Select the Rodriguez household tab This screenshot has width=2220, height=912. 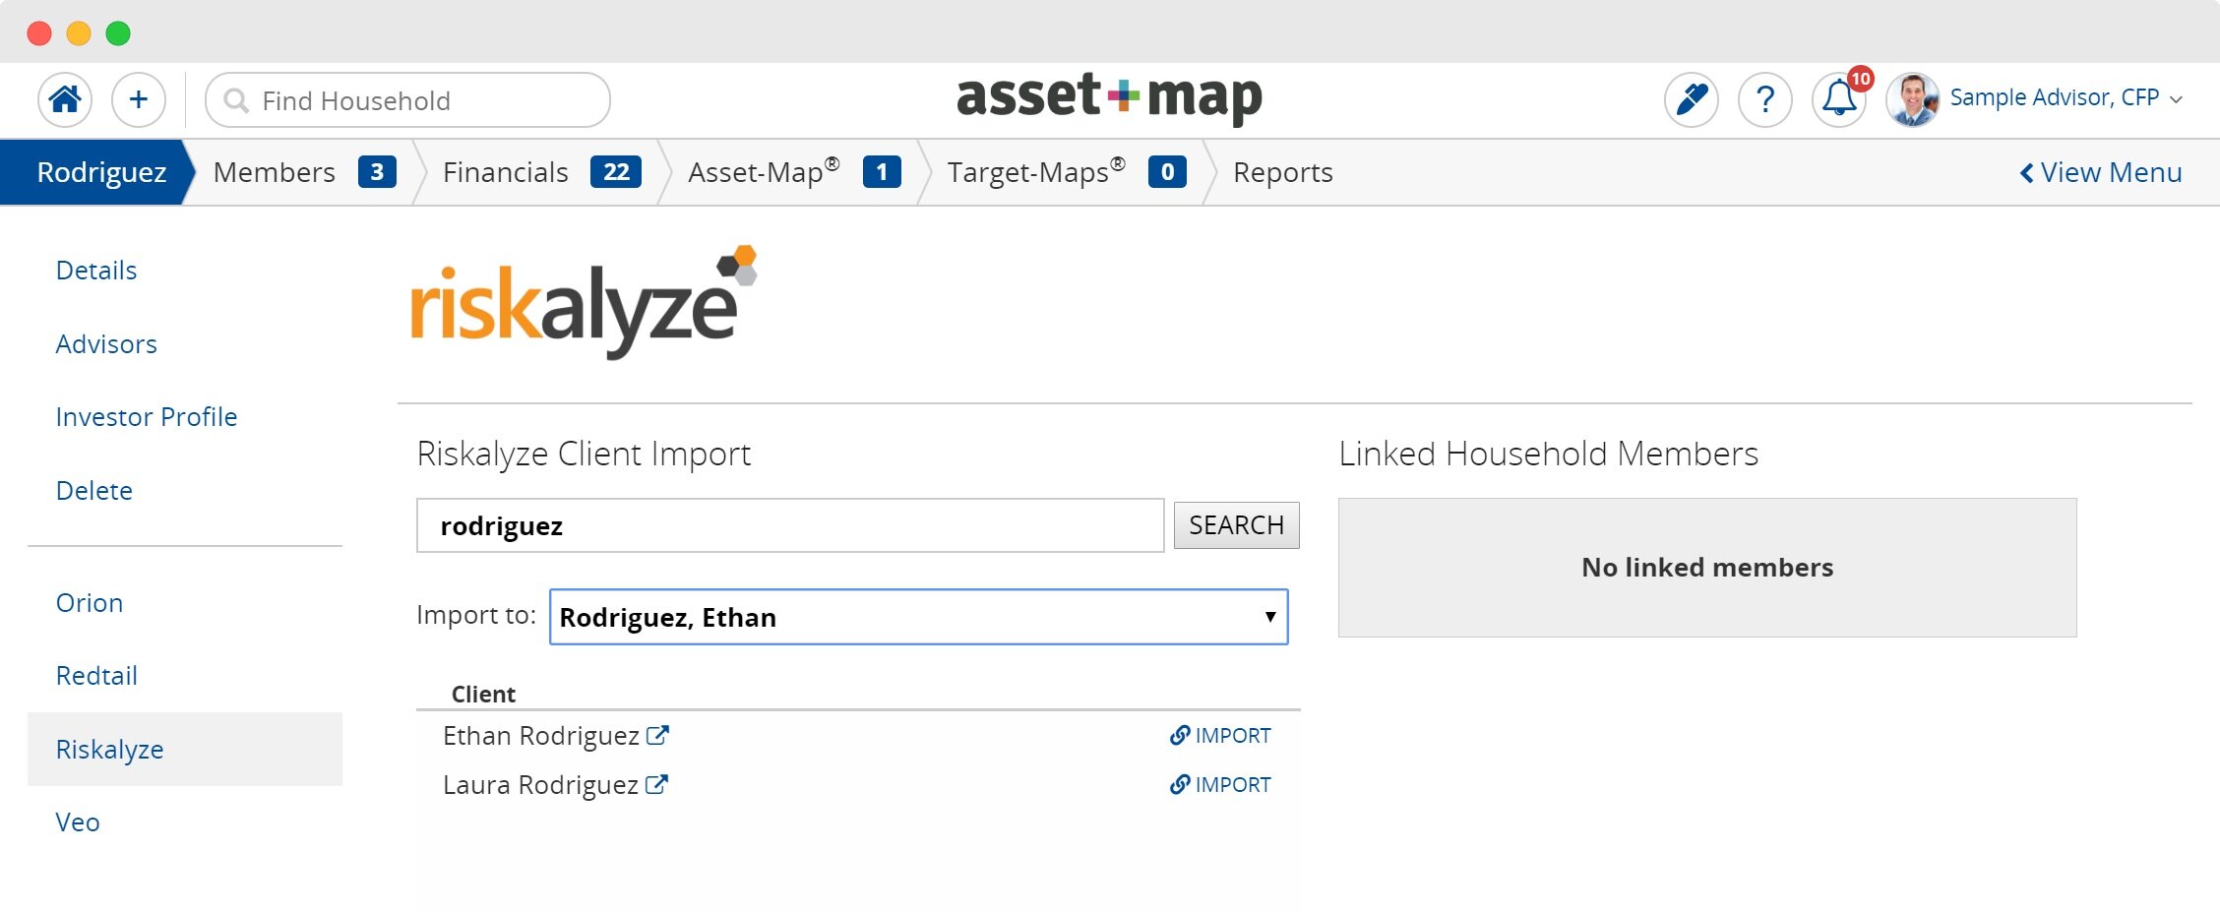101,172
